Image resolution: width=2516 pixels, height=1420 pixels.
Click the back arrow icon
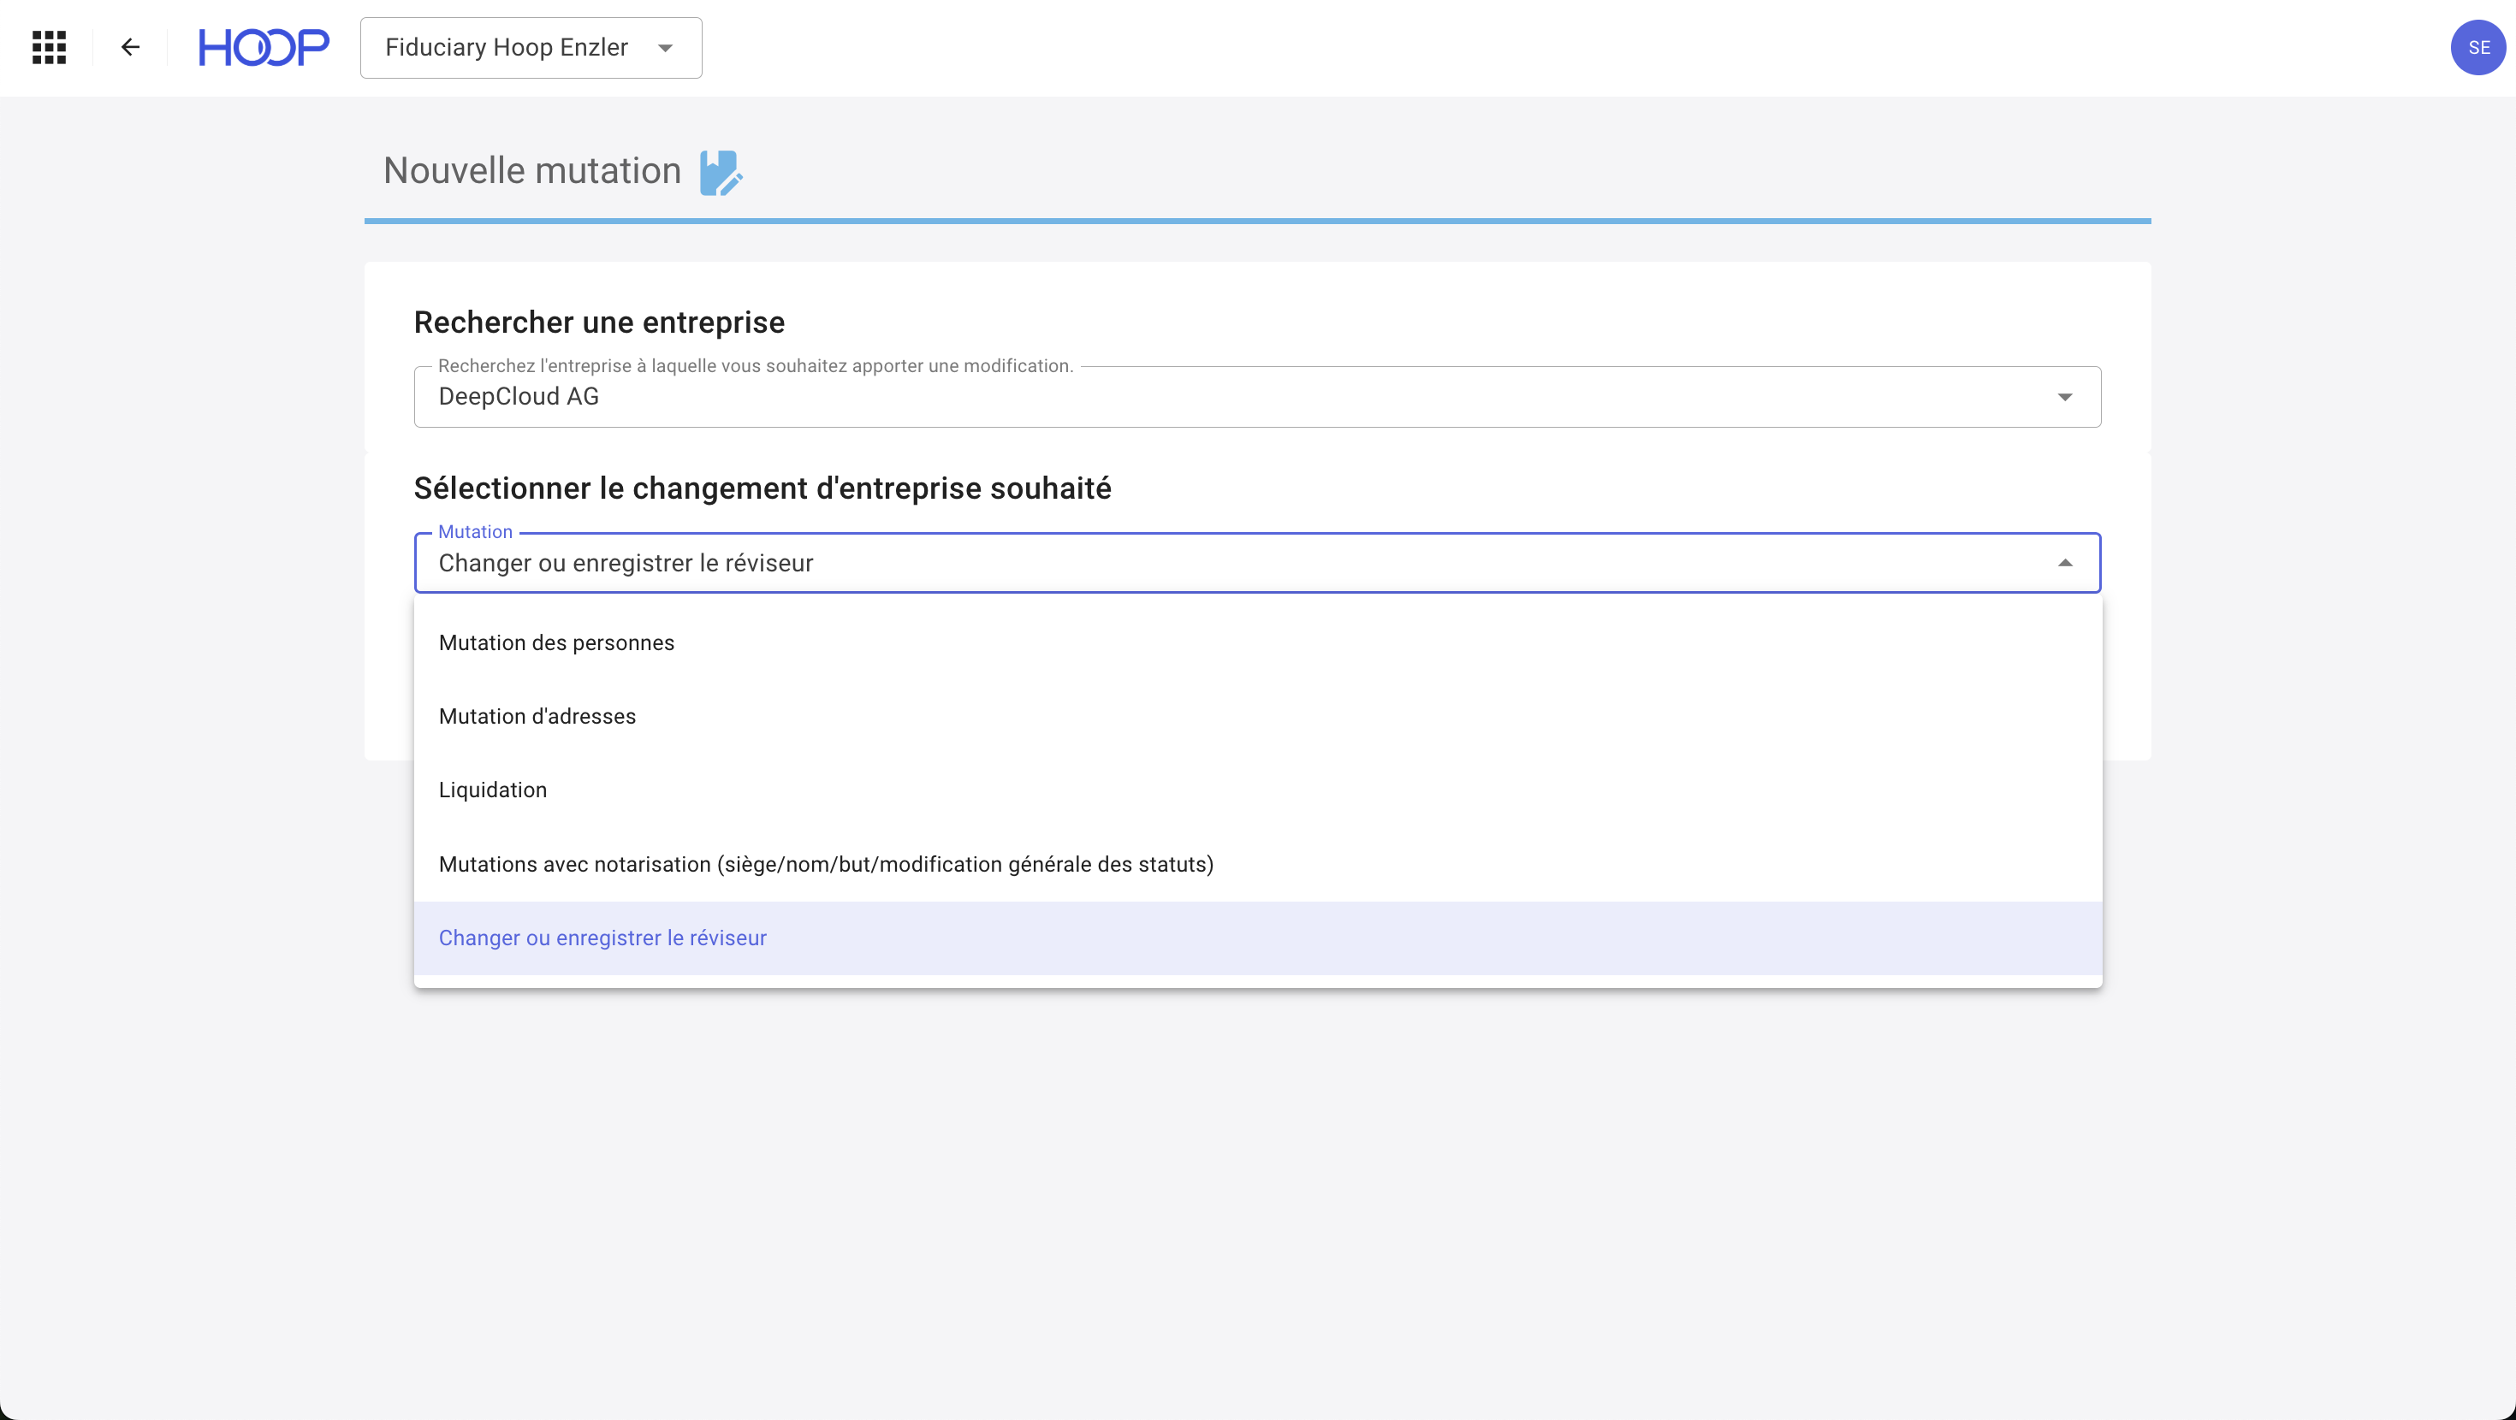130,47
